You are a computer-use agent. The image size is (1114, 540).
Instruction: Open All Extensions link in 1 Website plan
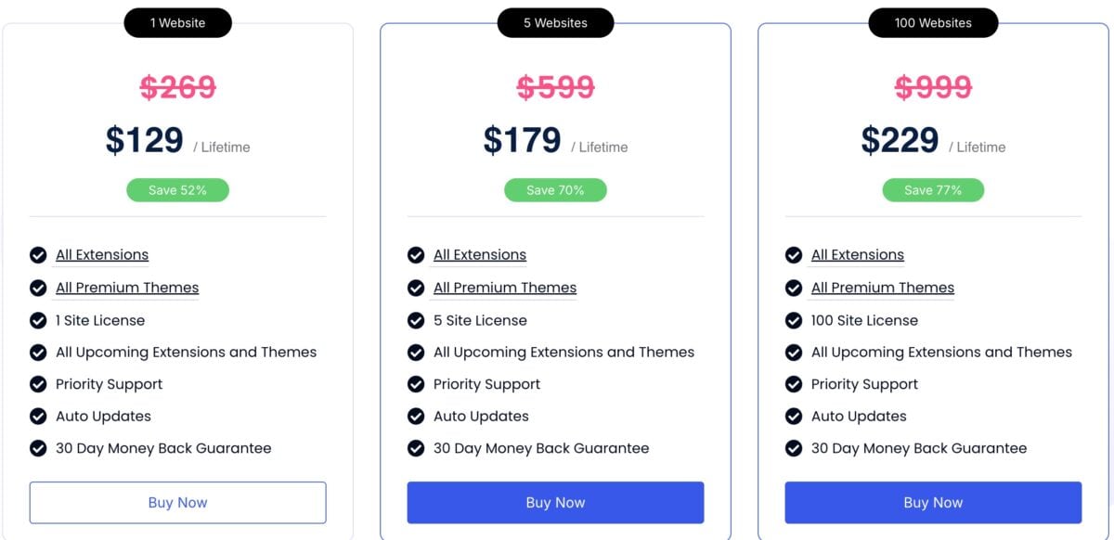tap(102, 255)
